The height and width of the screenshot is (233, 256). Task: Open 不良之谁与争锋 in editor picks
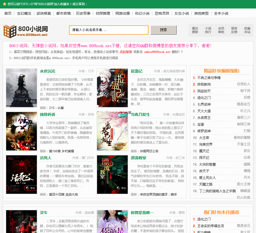(209, 78)
